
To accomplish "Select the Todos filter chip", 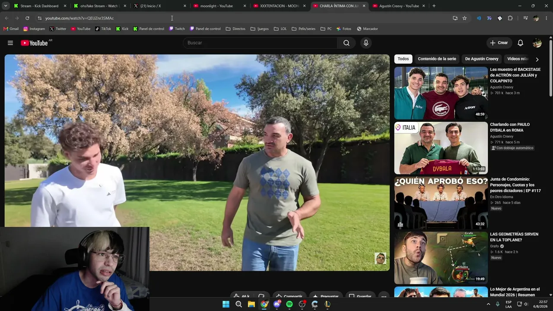I will pyautogui.click(x=403, y=59).
